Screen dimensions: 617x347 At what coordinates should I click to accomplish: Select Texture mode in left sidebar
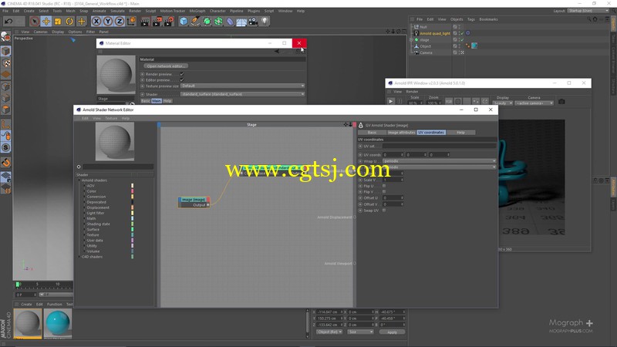[6, 63]
